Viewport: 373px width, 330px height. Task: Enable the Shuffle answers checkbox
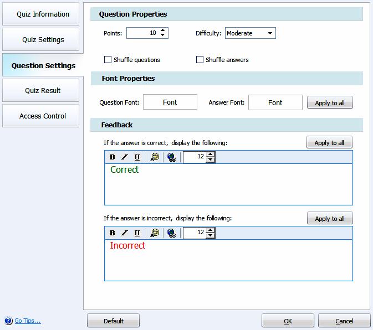point(200,59)
